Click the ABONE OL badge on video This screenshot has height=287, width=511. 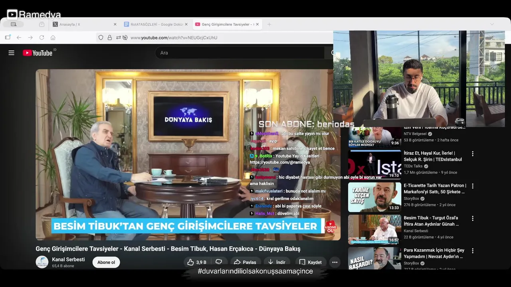(x=331, y=227)
